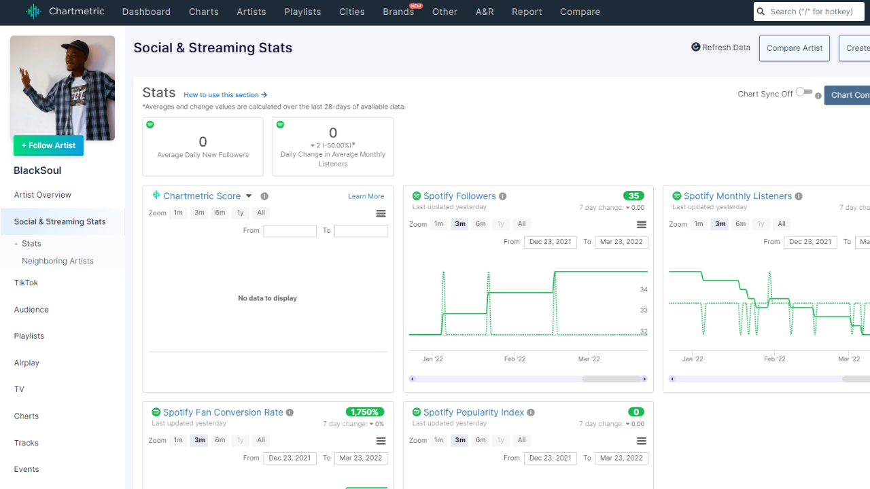
Task: Open Airplay section in sidebar
Action: 27,363
